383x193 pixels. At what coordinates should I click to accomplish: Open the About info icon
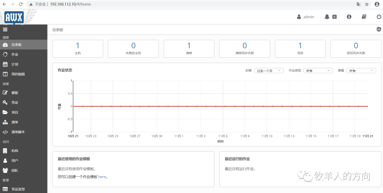click(x=349, y=17)
